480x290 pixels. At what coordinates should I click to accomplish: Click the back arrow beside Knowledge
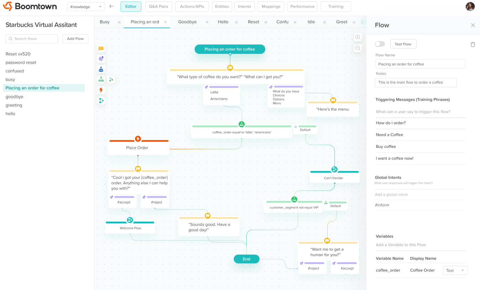(x=111, y=6)
